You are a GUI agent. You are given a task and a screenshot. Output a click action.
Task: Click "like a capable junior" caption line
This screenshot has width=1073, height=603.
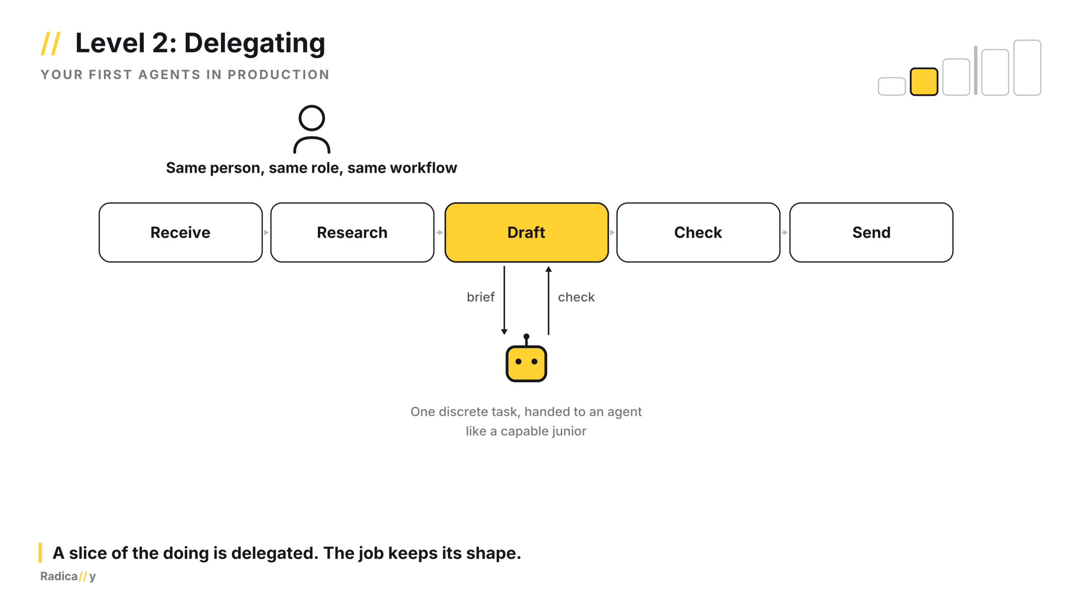526,431
